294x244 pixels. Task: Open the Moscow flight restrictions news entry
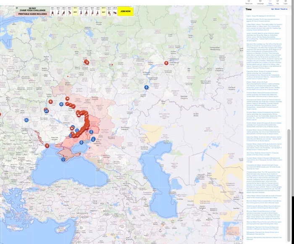click(263, 215)
